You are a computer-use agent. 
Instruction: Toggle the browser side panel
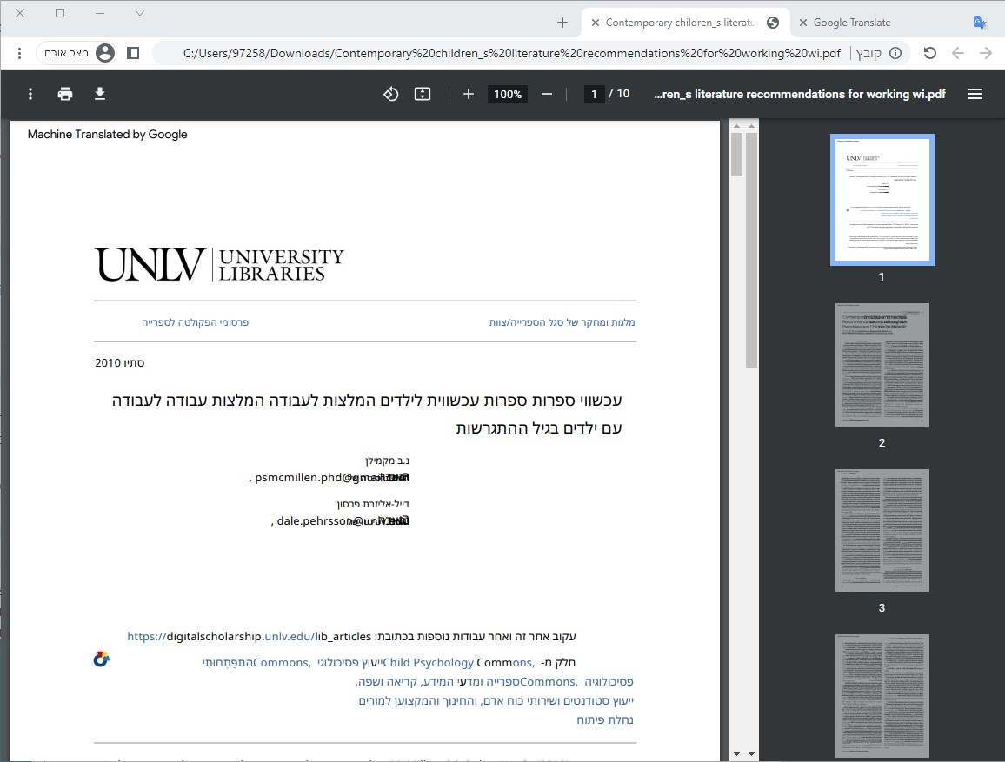pos(133,53)
